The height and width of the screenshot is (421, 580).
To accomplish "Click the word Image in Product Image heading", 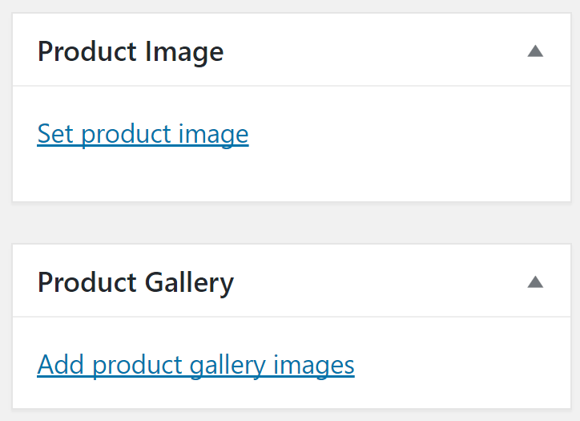I will (x=184, y=53).
